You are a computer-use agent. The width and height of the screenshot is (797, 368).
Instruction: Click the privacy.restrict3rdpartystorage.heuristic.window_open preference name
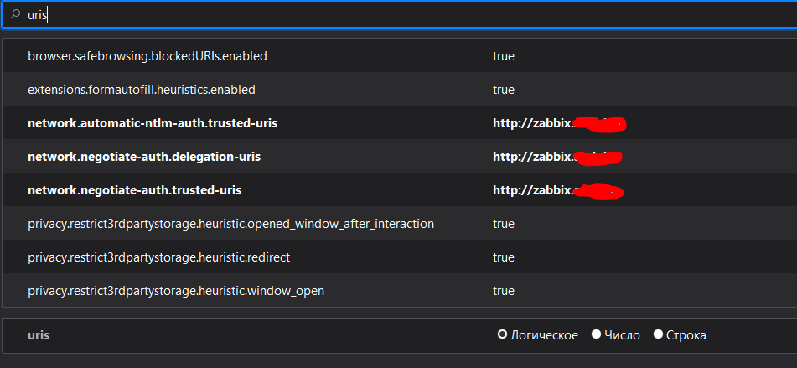click(176, 291)
